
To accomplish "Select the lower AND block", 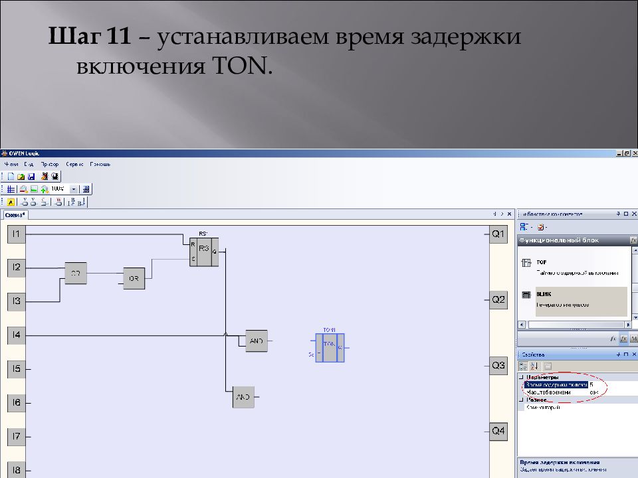I will (x=243, y=397).
